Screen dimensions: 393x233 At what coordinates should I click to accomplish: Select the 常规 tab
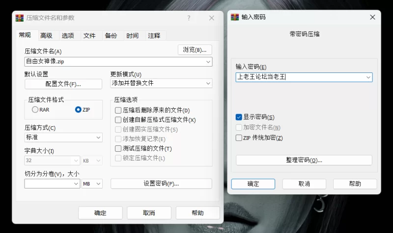pyautogui.click(x=25, y=35)
